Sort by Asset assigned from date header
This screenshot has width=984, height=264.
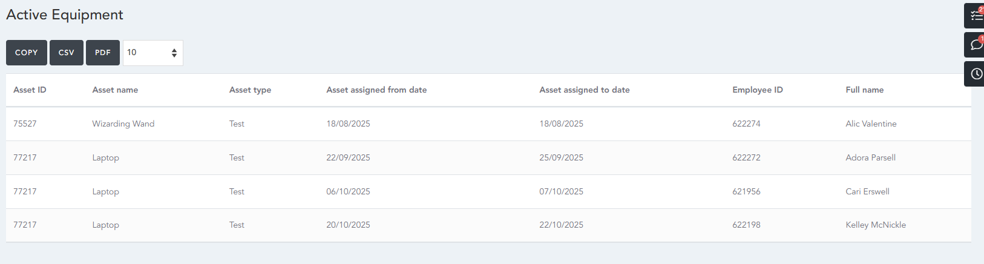[376, 90]
